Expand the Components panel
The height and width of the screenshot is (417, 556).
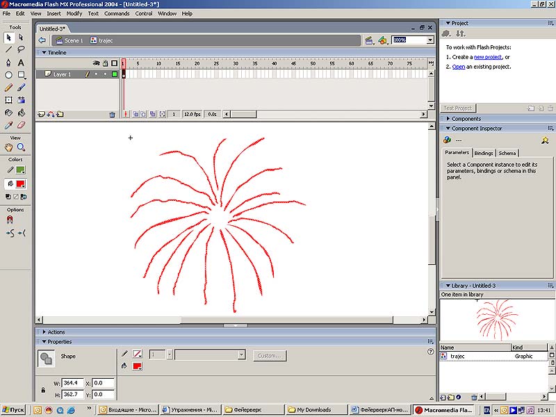466,119
